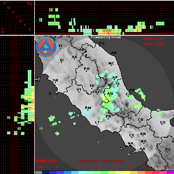Screen dimensions: 174x174
Task: Click the RM city label
Action: [x=88, y=108]
